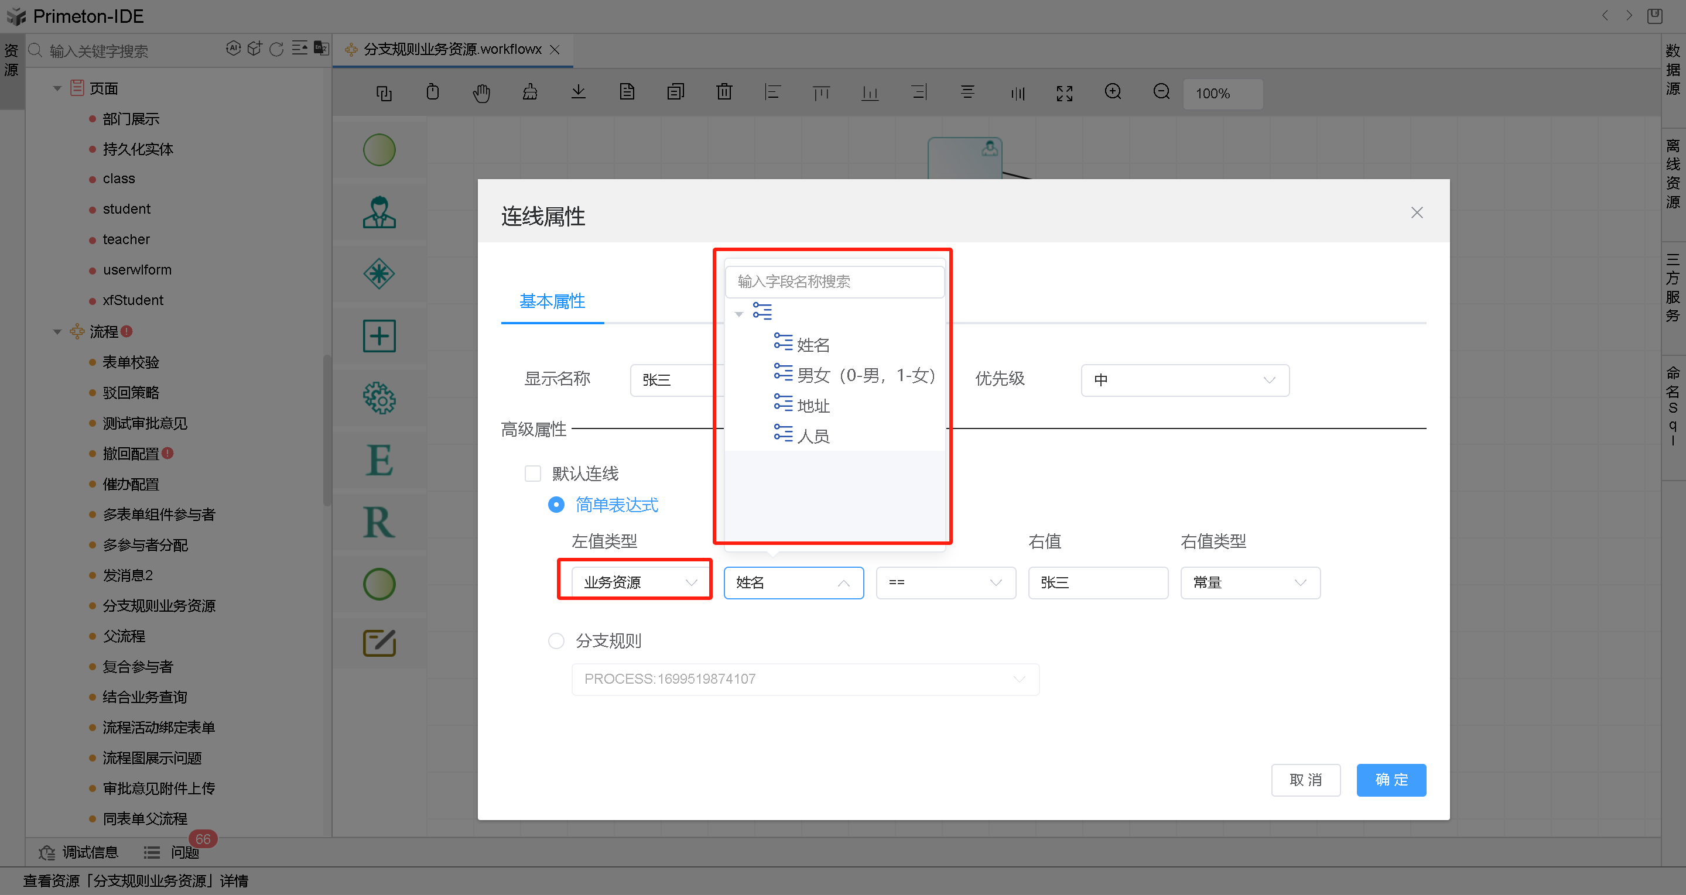This screenshot has height=895, width=1686.
Task: Collapse the 流程 tree node
Action: pos(57,332)
